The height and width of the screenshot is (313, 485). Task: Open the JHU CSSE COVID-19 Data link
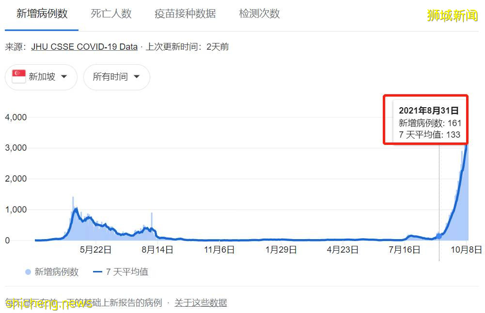tap(84, 47)
